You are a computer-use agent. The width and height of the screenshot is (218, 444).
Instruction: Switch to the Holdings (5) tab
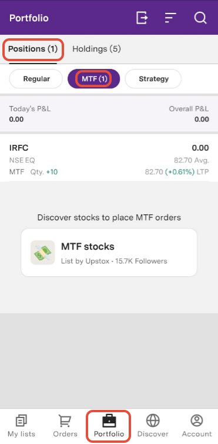coord(96,49)
